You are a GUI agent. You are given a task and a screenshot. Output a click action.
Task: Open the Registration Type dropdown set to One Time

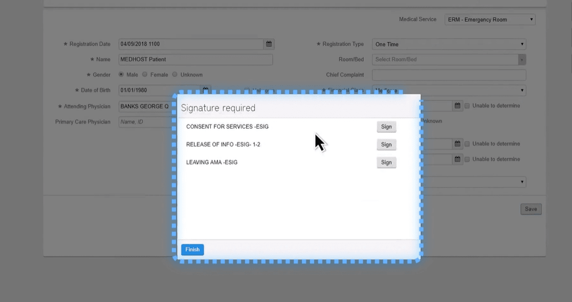pos(449,44)
